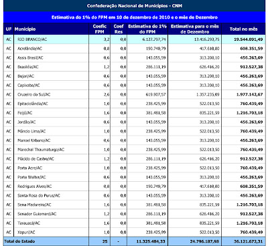Click the Total no mês column header
268x246 pixels.
coord(244,29)
